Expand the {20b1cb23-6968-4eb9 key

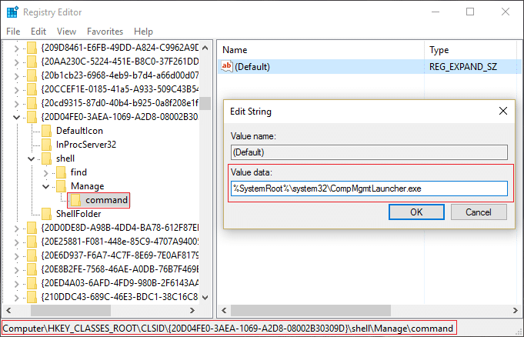point(16,76)
